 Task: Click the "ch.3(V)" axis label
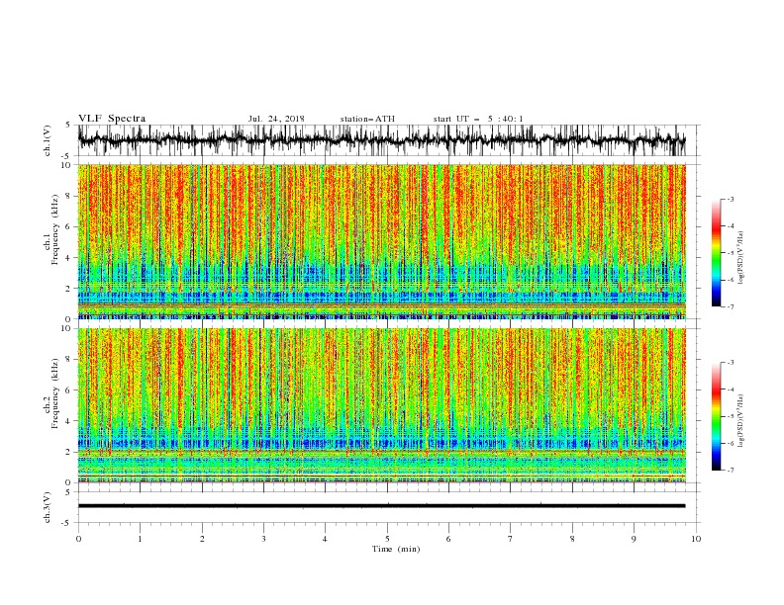point(48,507)
